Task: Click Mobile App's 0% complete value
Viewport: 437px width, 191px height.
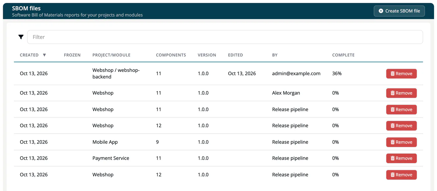Action: [x=335, y=142]
